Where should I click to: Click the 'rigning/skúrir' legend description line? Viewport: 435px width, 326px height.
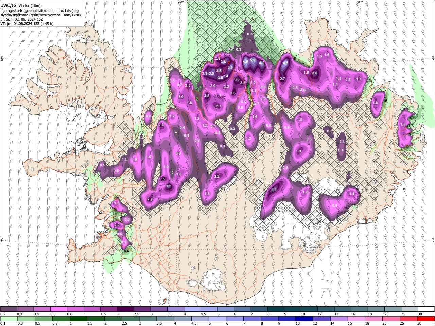click(39, 11)
